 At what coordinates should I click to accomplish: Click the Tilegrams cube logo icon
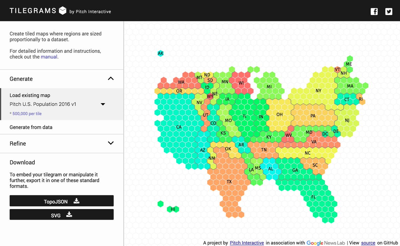tap(63, 11)
